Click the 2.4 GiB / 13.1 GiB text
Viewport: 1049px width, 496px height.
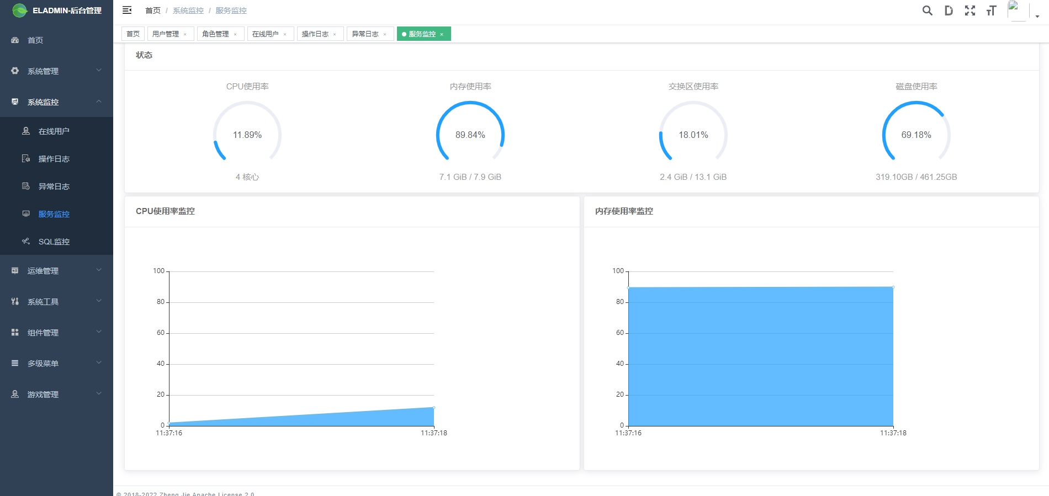pyautogui.click(x=693, y=177)
